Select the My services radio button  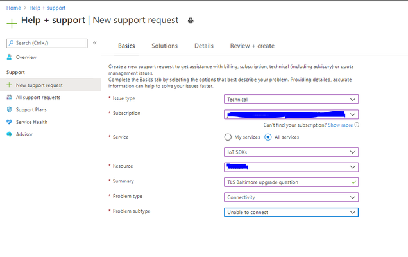(x=228, y=137)
